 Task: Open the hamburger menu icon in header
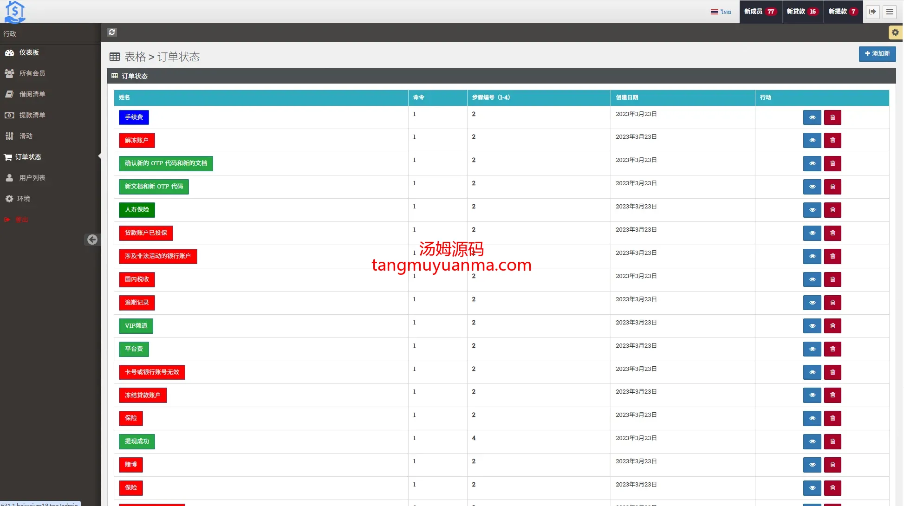pos(889,12)
